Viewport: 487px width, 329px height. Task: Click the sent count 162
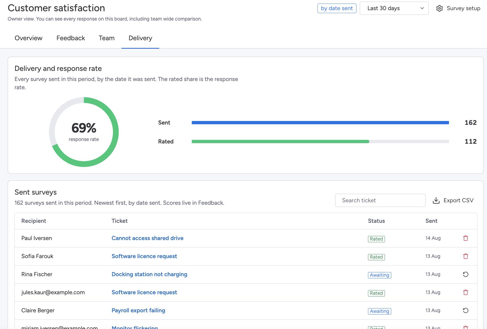click(471, 123)
